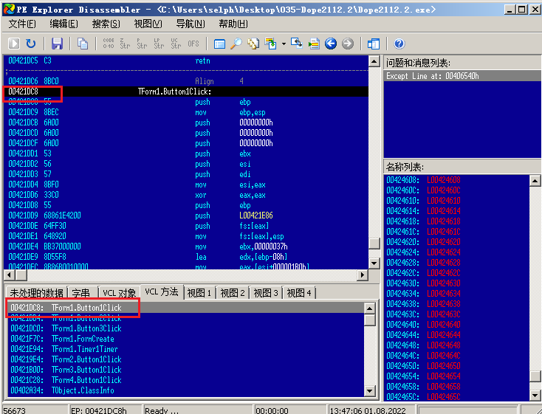Switch to the VCL 对象 tab
Screen dimensions: 542x414
[119, 293]
